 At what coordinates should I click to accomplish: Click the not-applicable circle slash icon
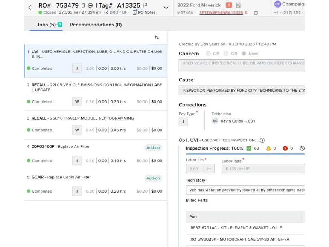click(302, 149)
